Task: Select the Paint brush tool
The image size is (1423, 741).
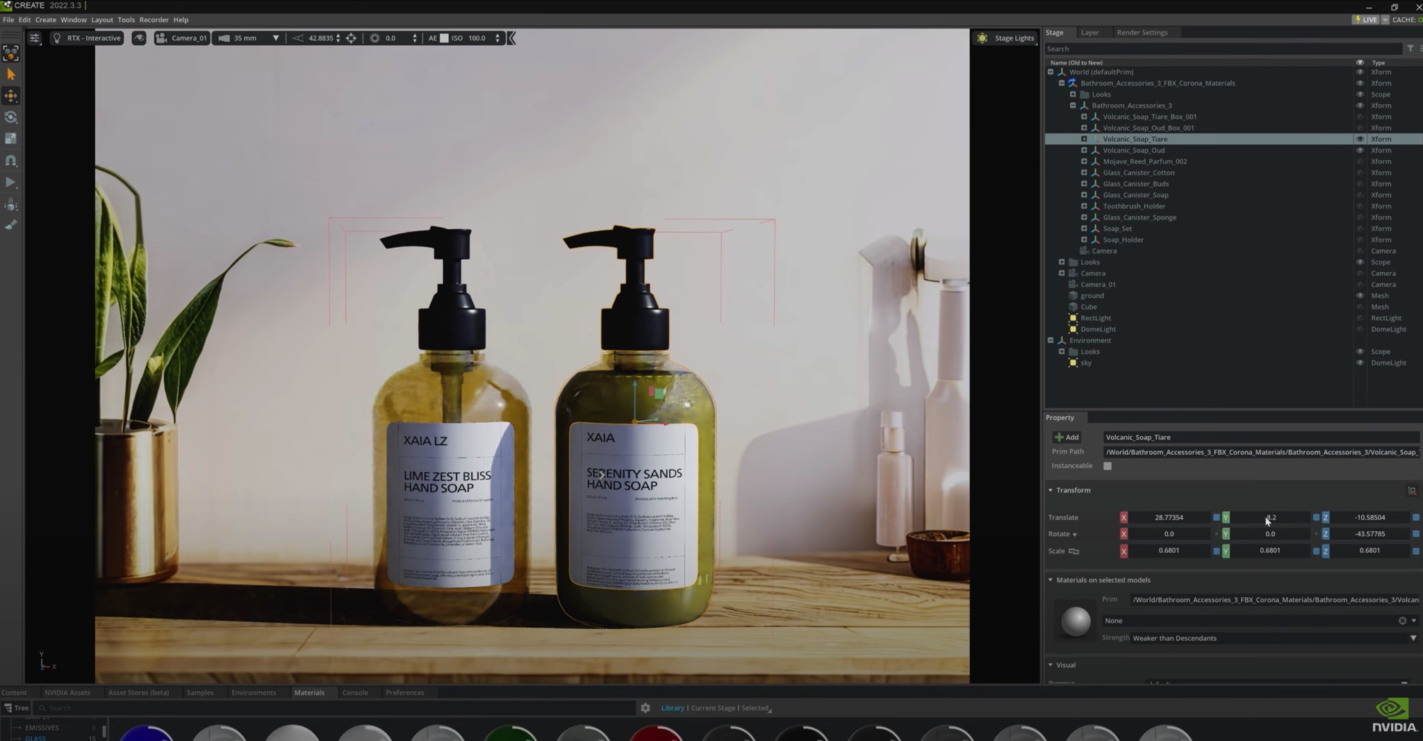Action: (11, 225)
